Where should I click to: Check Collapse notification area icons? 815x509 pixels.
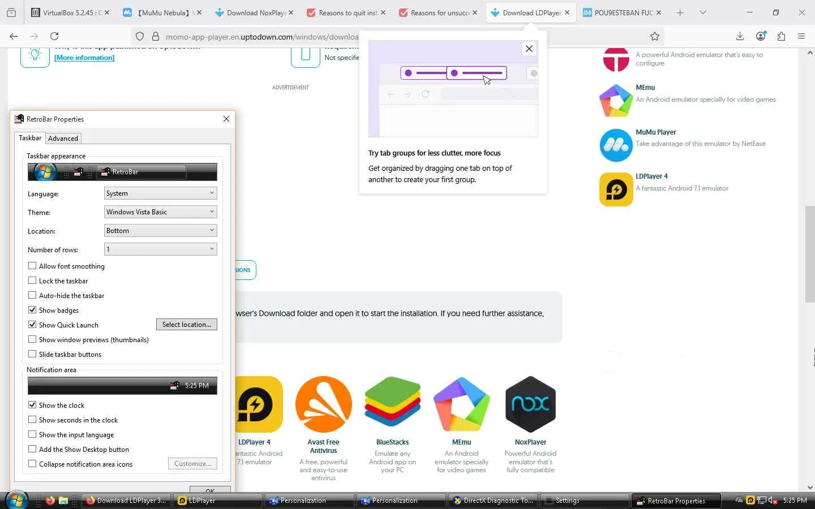pos(32,464)
